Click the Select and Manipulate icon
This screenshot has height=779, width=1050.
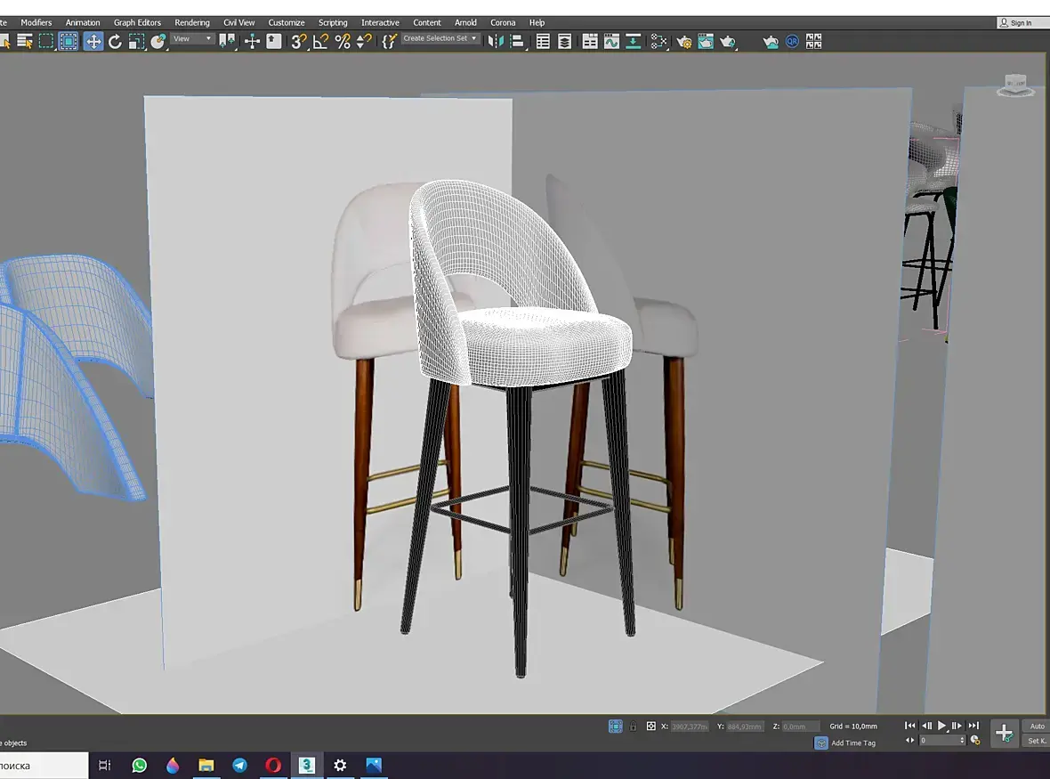252,42
